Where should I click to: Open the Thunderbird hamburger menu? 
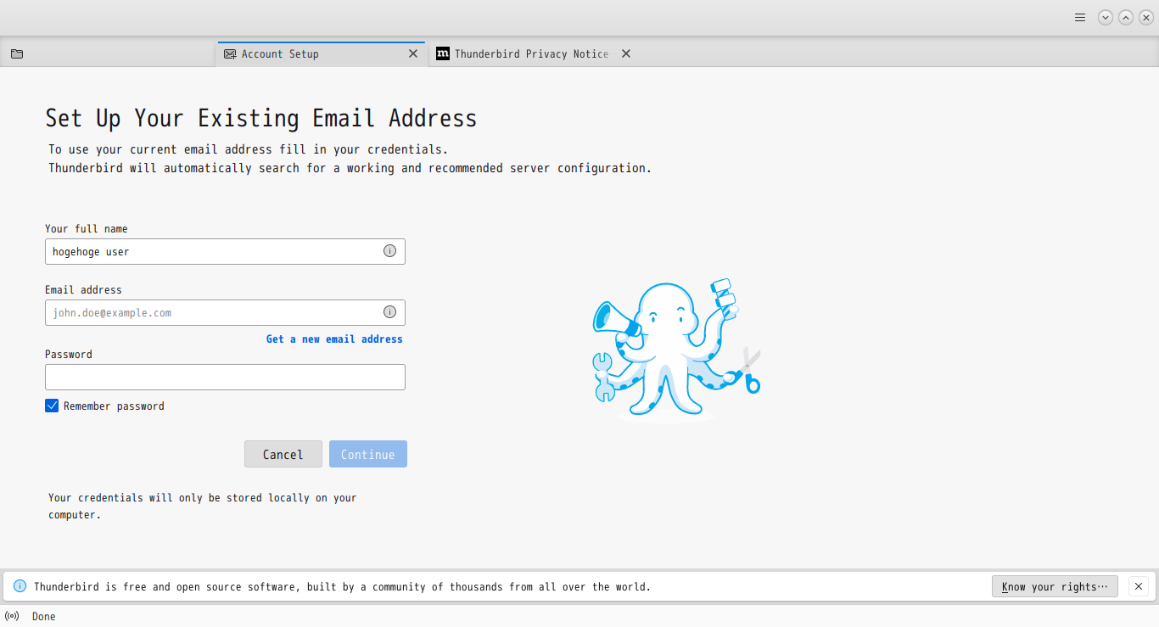[1080, 17]
